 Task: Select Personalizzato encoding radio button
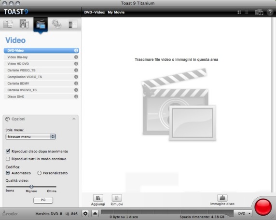point(40,173)
